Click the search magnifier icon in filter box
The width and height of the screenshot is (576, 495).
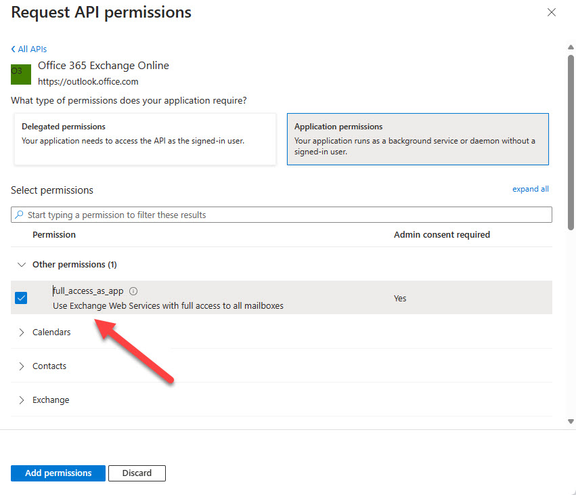[x=19, y=215]
